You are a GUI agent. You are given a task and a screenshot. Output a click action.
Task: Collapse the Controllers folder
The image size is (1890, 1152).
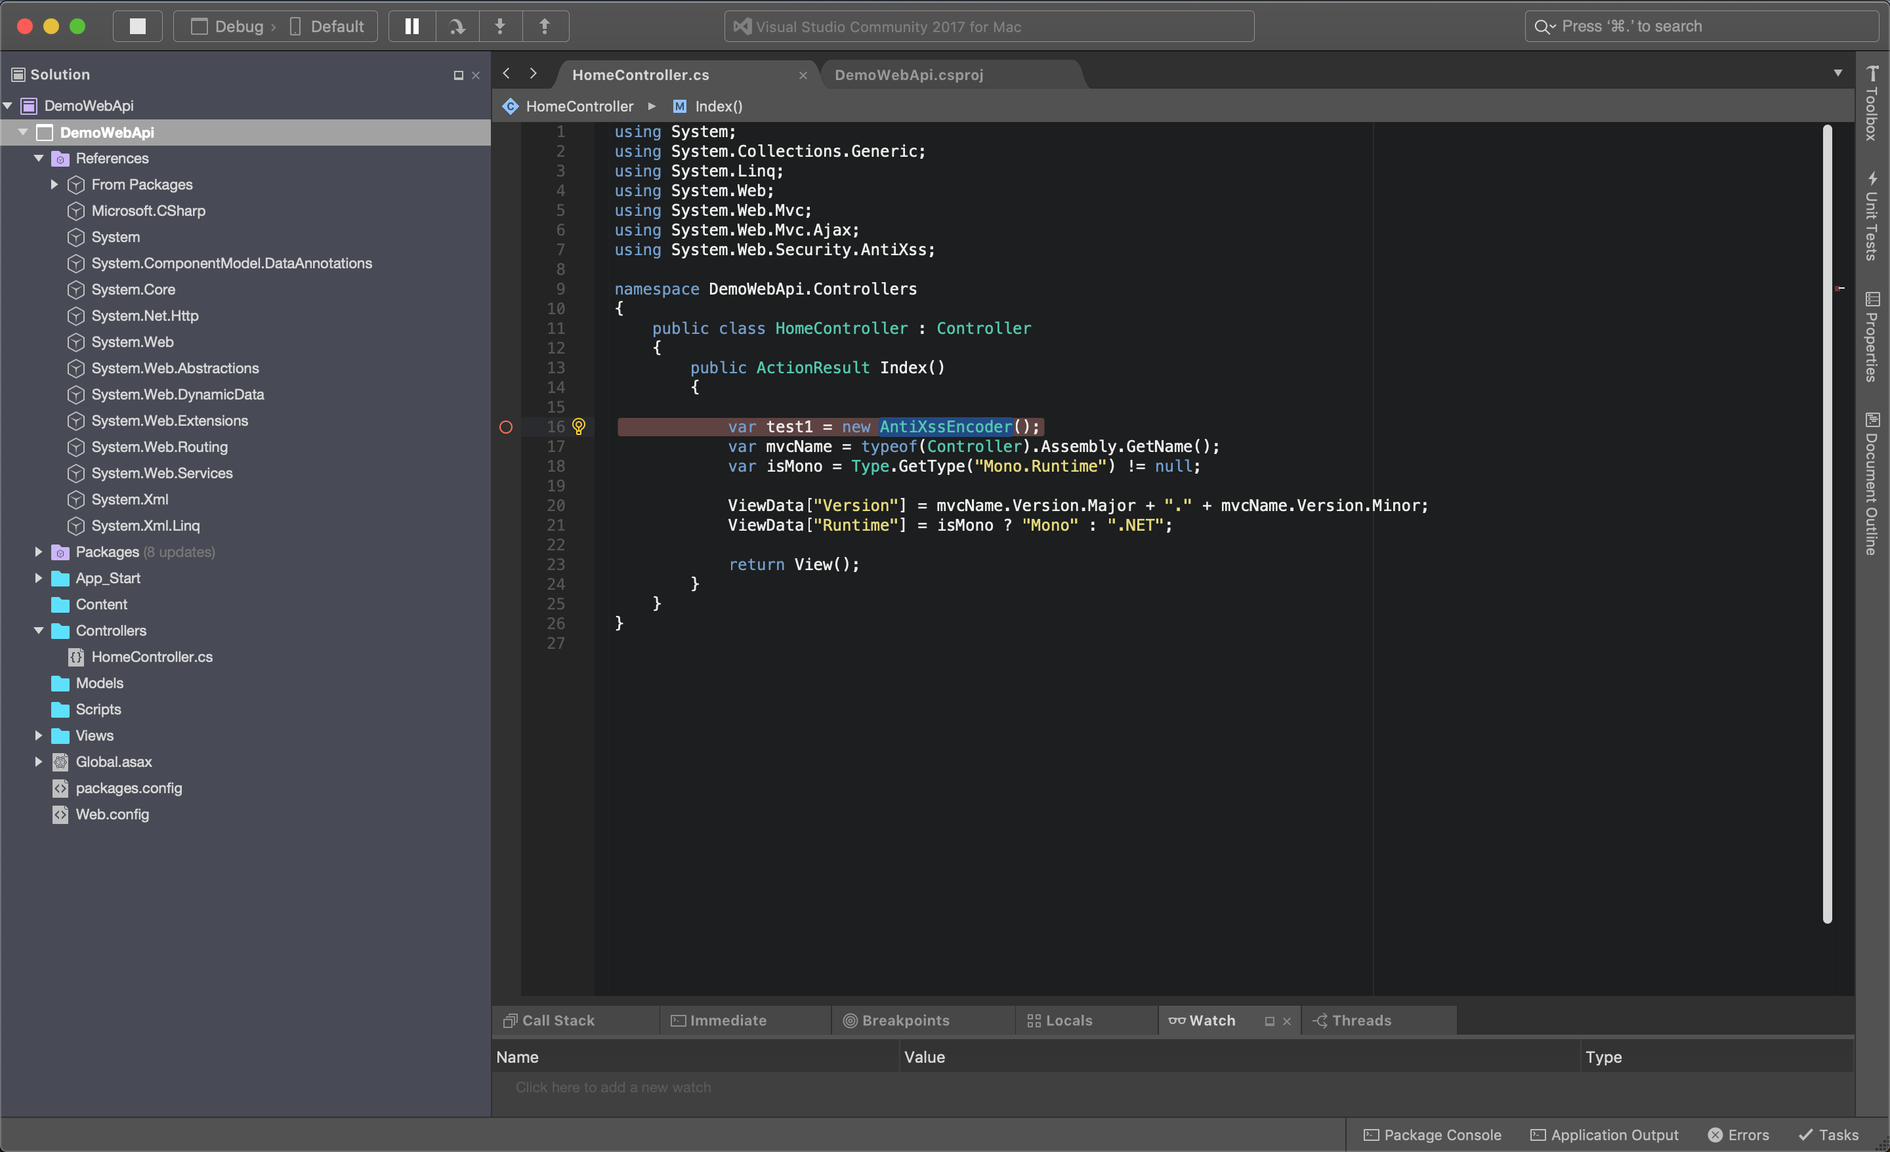38,630
